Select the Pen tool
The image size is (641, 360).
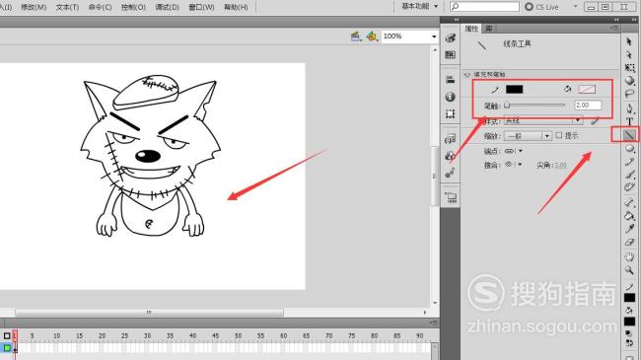(629, 108)
